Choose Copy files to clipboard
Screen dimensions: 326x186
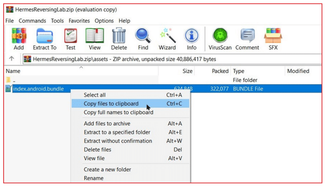[x=130, y=104]
